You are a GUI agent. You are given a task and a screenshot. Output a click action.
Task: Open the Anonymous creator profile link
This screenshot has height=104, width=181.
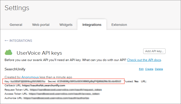click(x=30, y=77)
